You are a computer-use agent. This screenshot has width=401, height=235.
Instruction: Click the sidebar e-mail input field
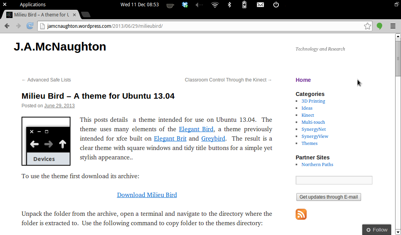(x=334, y=180)
